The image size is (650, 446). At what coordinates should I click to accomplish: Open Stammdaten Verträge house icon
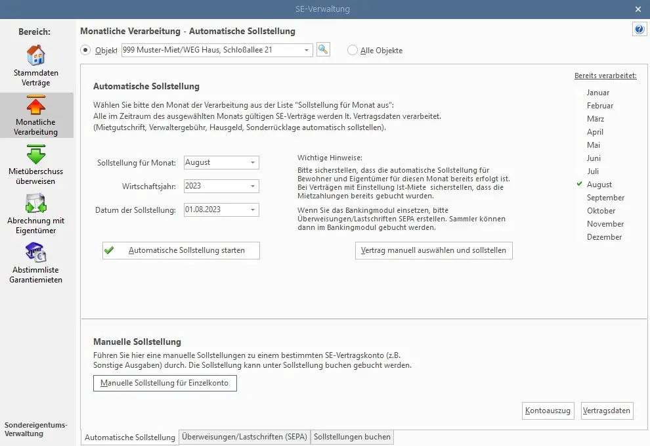pos(36,55)
